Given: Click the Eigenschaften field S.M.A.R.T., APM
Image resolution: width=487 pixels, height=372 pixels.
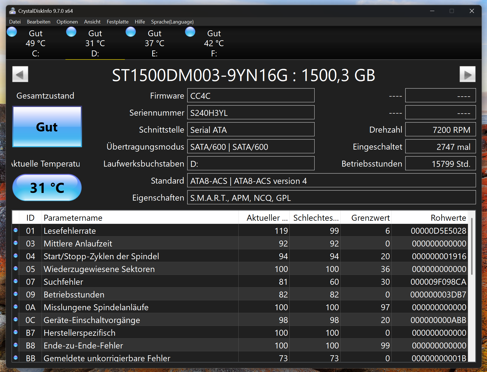Looking at the screenshot, I should pyautogui.click(x=332, y=197).
